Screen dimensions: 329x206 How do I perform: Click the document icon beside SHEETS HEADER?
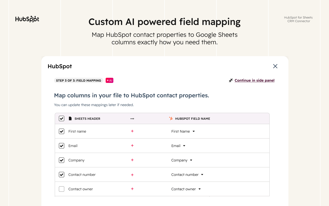(70, 118)
